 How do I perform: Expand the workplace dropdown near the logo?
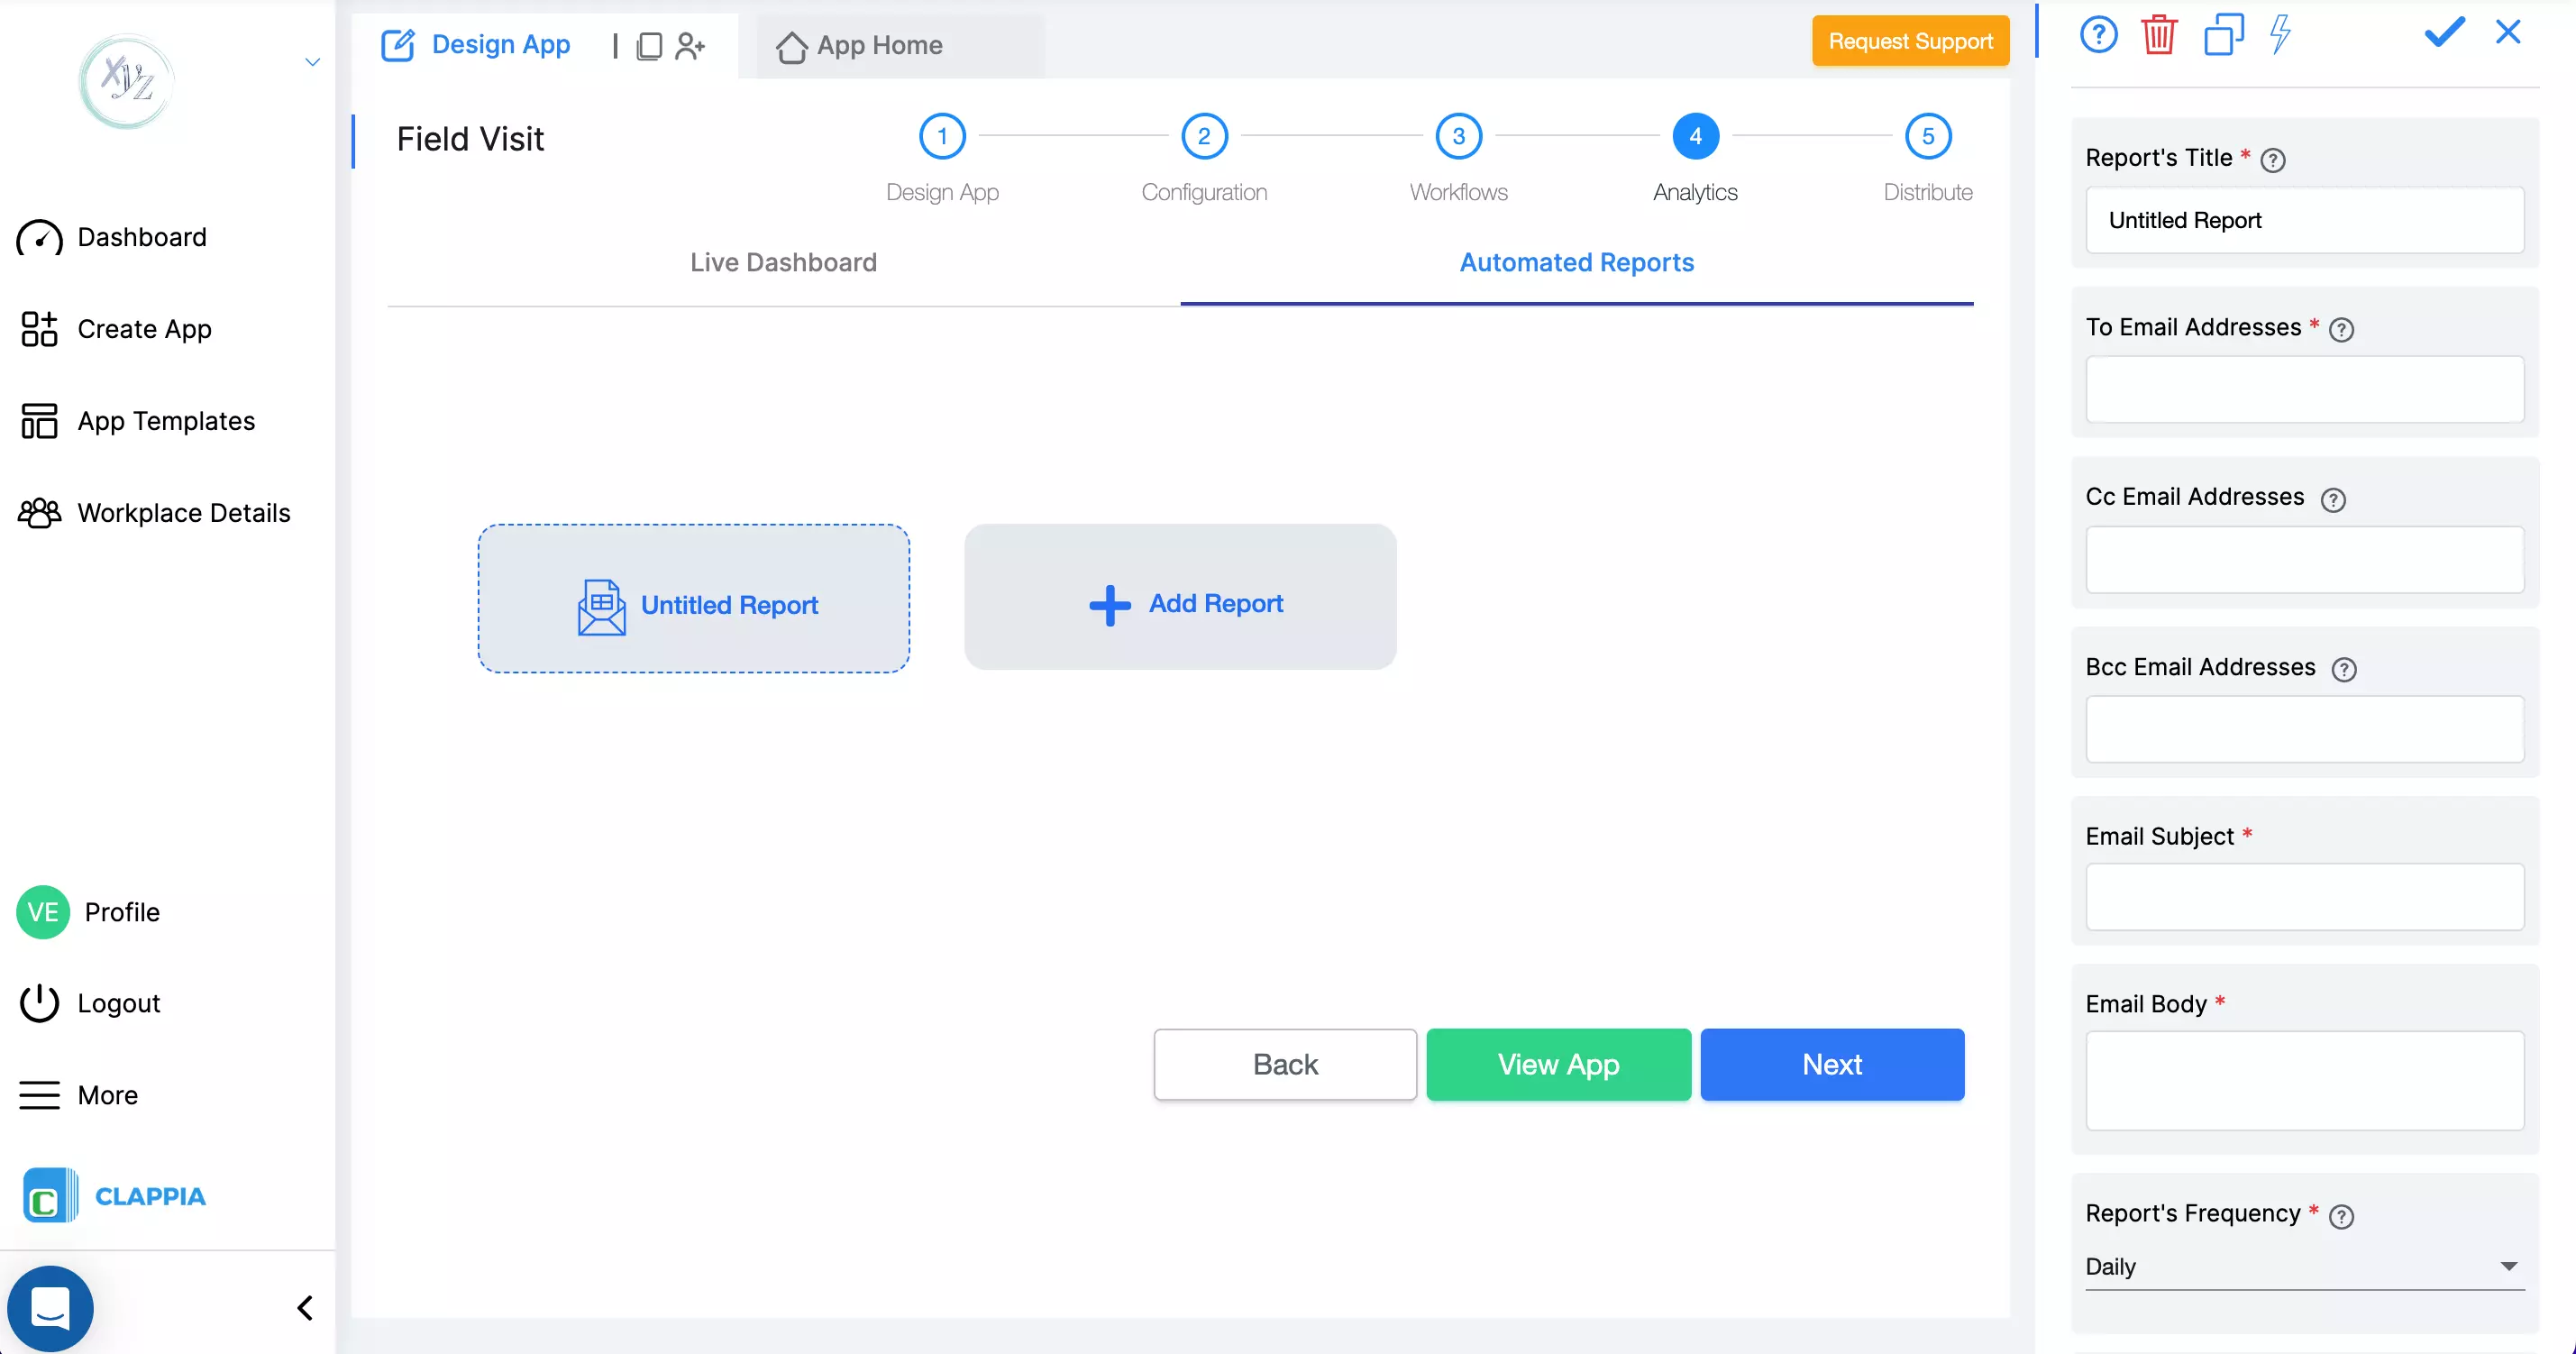pos(312,62)
